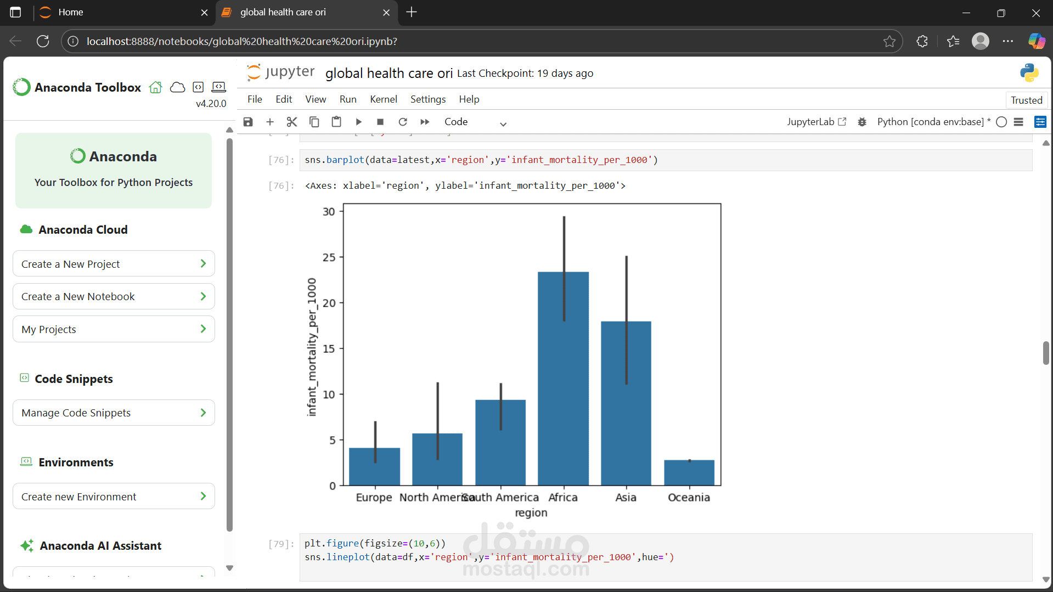Restart the kernel using circular arrow icon
Screen dimensions: 1053x592
tap(403, 122)
